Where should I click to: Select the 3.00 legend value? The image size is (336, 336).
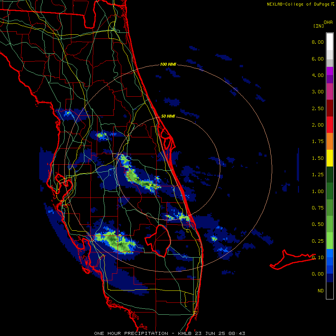pos(318,92)
